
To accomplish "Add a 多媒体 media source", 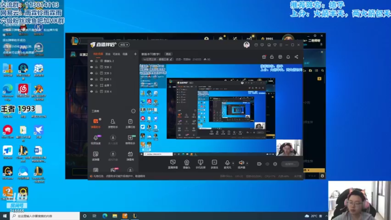I will click(x=214, y=164).
